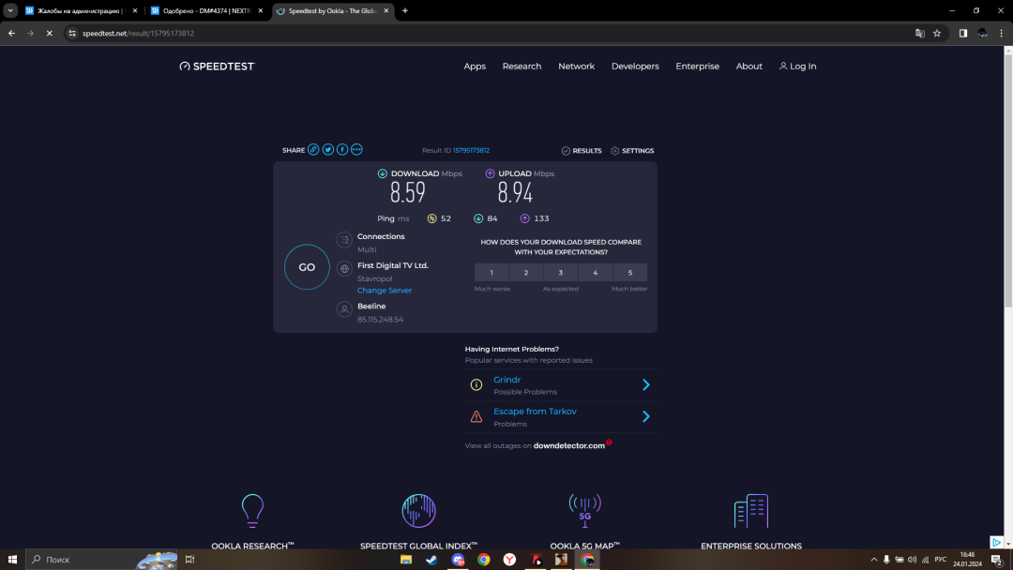Open the tab search dropdown
This screenshot has height=570, width=1013.
[x=10, y=10]
